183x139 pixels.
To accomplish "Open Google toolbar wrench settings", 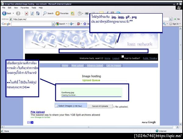I will [164, 24].
